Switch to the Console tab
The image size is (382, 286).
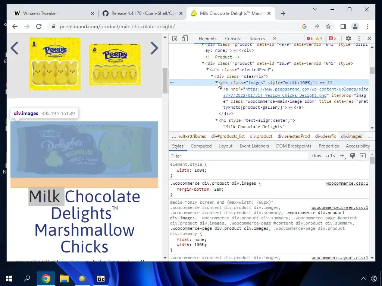pyautogui.click(x=233, y=38)
